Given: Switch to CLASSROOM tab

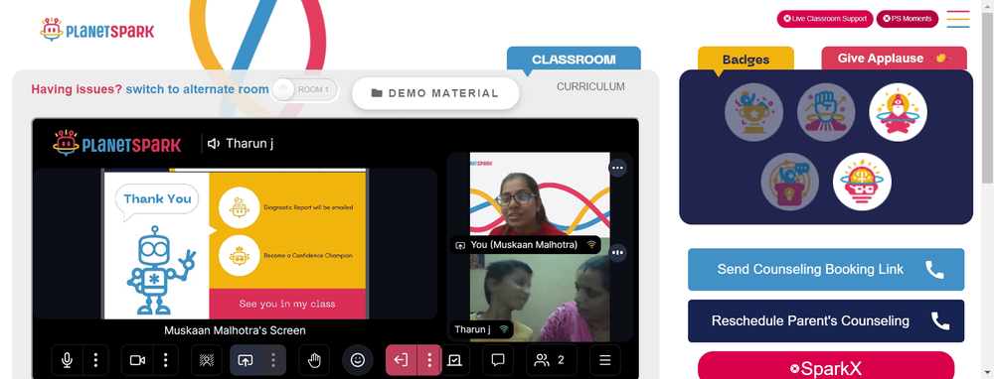Looking at the screenshot, I should pos(574,60).
